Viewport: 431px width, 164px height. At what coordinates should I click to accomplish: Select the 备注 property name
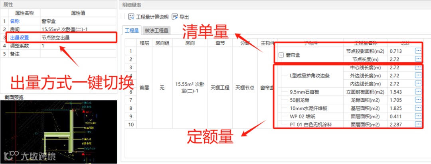(15, 54)
